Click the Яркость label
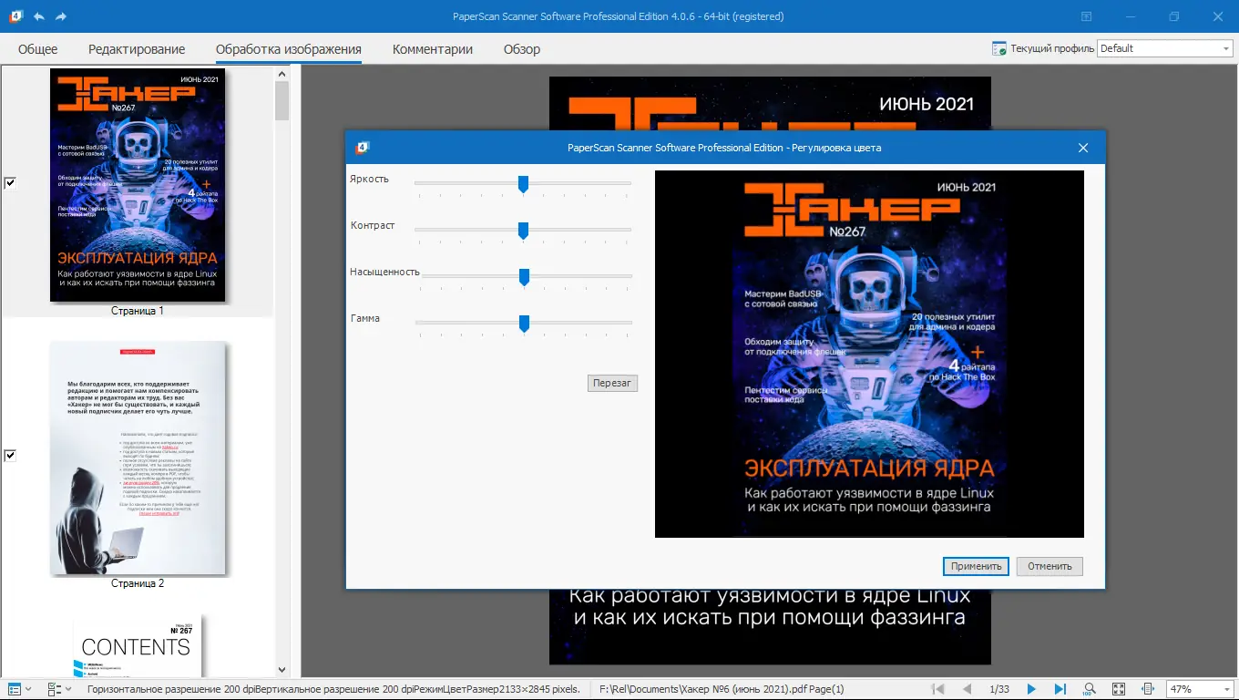Image resolution: width=1239 pixels, height=700 pixels. (x=369, y=179)
